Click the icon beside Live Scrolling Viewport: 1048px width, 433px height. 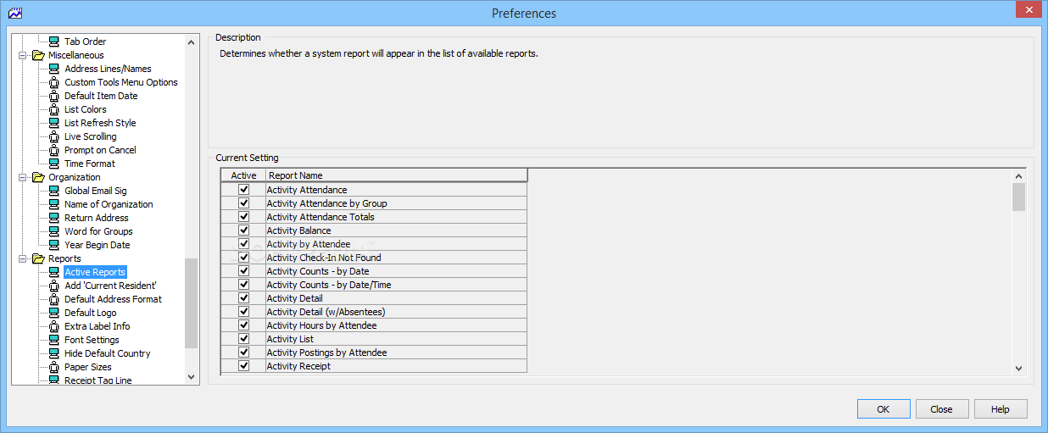pos(54,136)
